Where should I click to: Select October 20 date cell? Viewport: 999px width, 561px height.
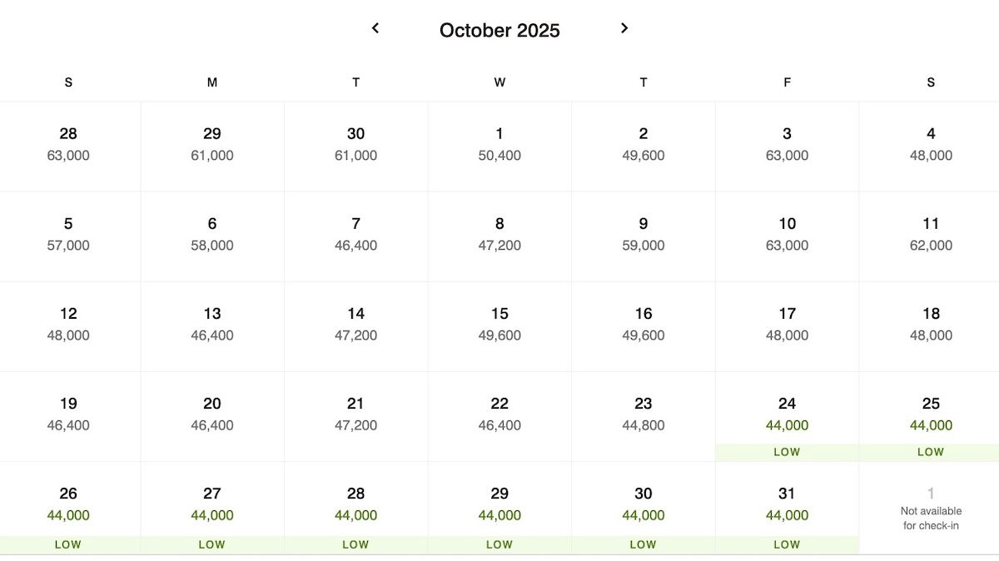coord(212,416)
